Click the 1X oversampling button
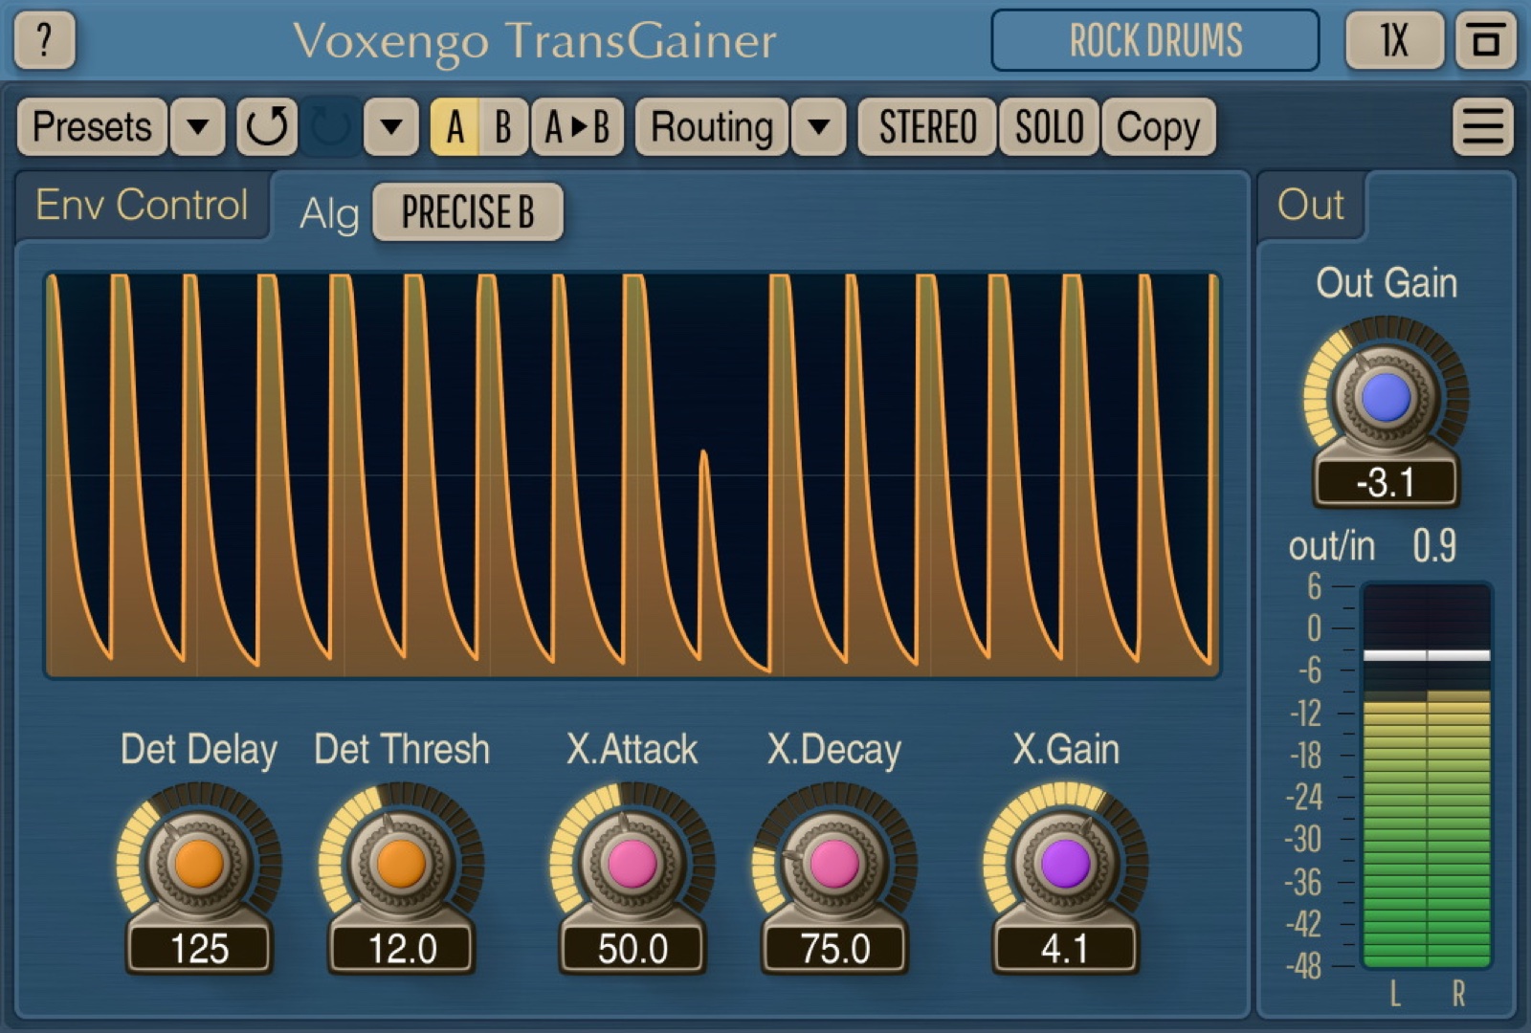 pyautogui.click(x=1394, y=40)
